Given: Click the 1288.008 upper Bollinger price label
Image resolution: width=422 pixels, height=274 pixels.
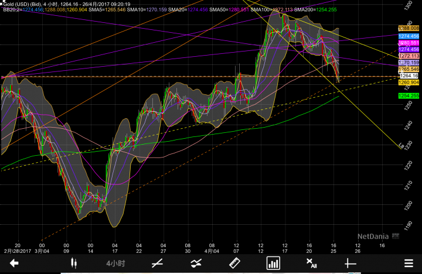Looking at the screenshot, I should tap(409, 28).
